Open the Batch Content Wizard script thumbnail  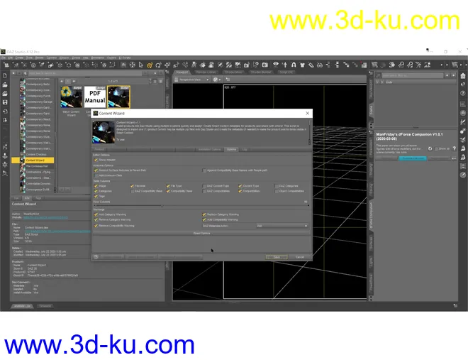72,97
